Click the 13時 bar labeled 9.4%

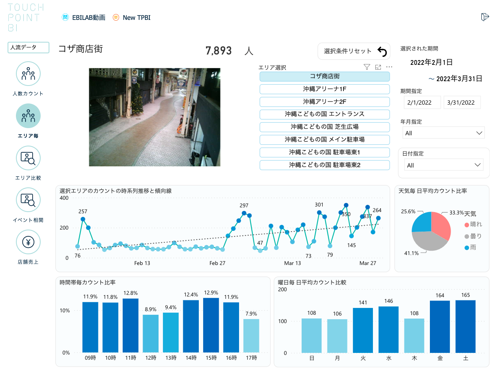tap(171, 333)
